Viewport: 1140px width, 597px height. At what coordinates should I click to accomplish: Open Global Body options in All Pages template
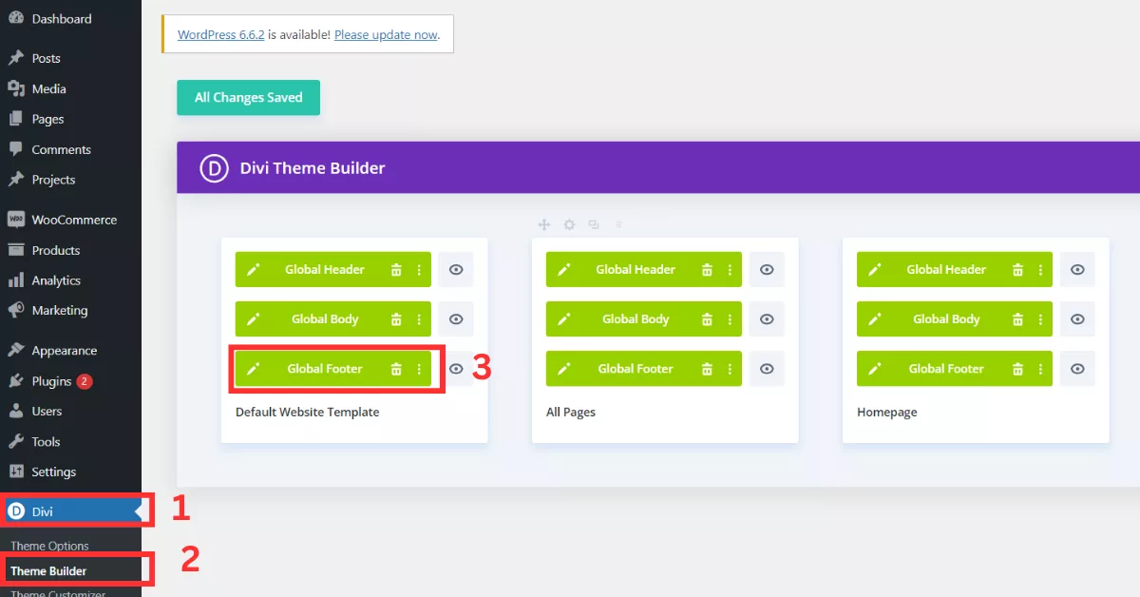(x=730, y=319)
